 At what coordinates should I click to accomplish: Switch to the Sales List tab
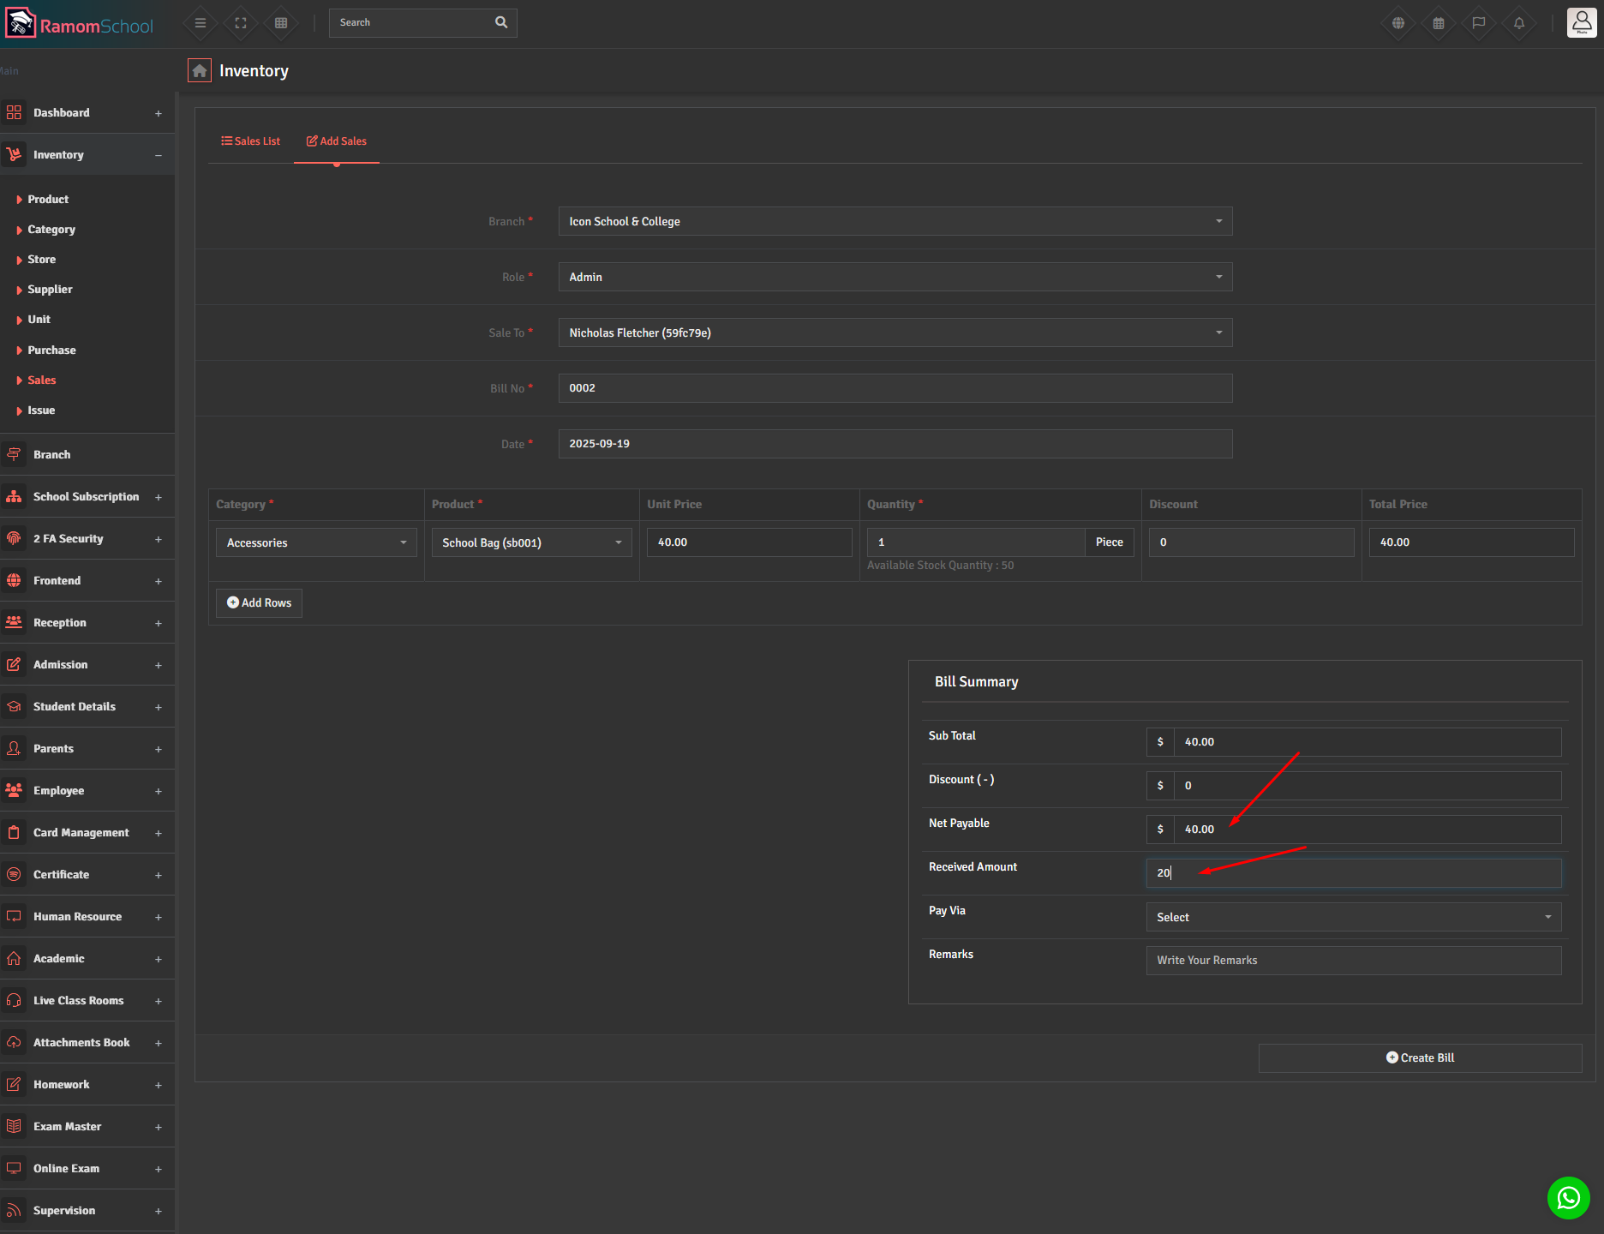coord(251,141)
